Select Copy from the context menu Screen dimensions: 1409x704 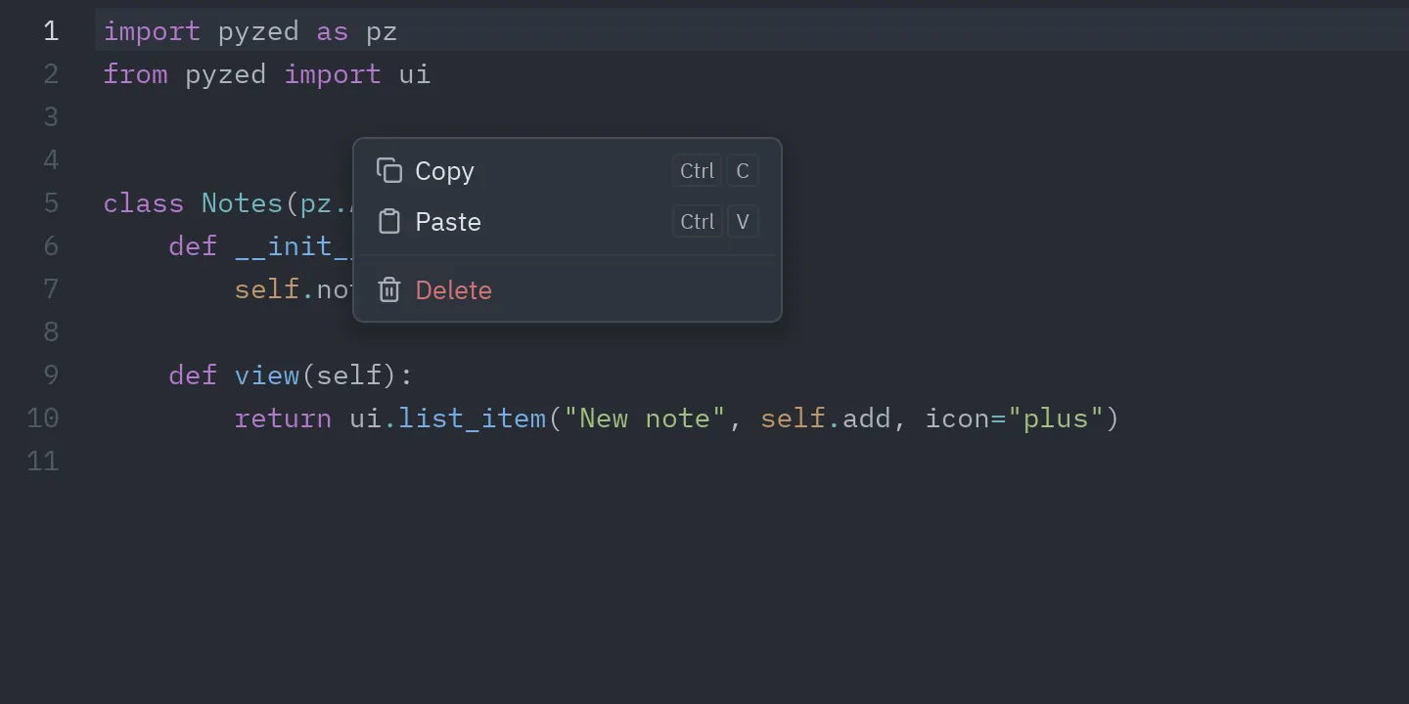click(568, 171)
